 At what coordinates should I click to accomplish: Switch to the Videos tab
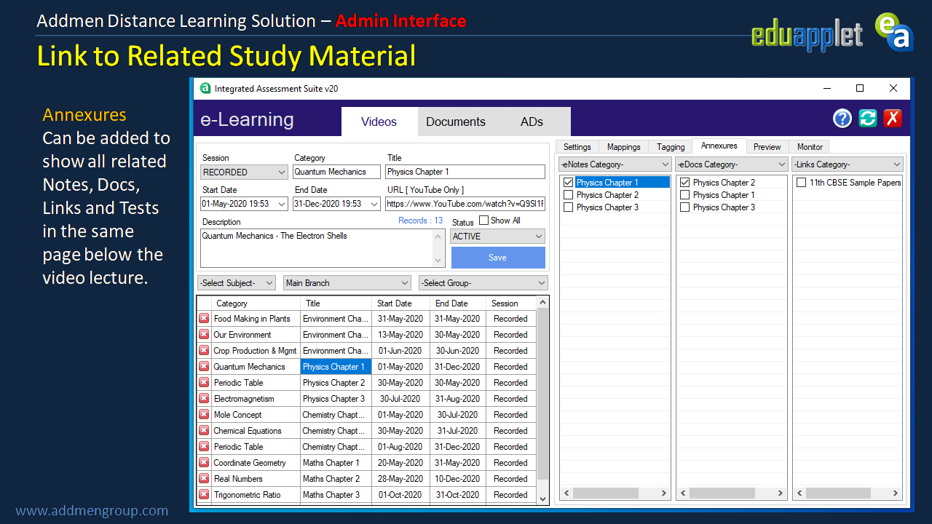tap(379, 122)
